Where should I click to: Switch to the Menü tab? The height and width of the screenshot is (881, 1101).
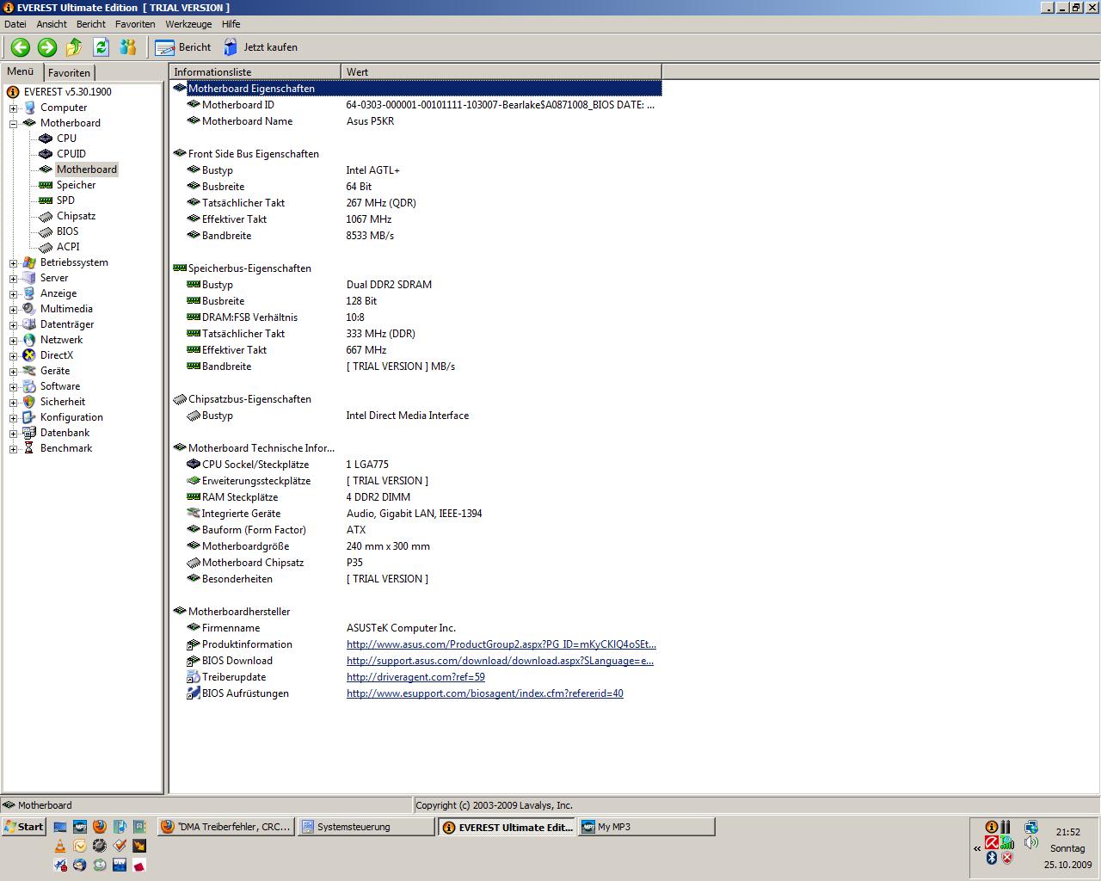(21, 71)
